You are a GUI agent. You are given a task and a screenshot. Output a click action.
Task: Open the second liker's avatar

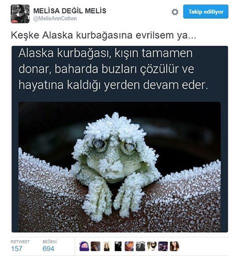(x=95, y=246)
